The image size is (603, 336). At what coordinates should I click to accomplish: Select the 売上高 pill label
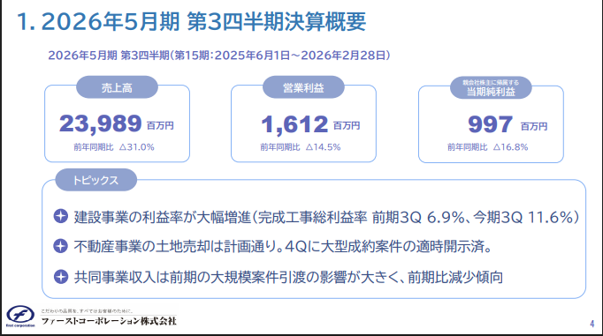click(x=117, y=87)
